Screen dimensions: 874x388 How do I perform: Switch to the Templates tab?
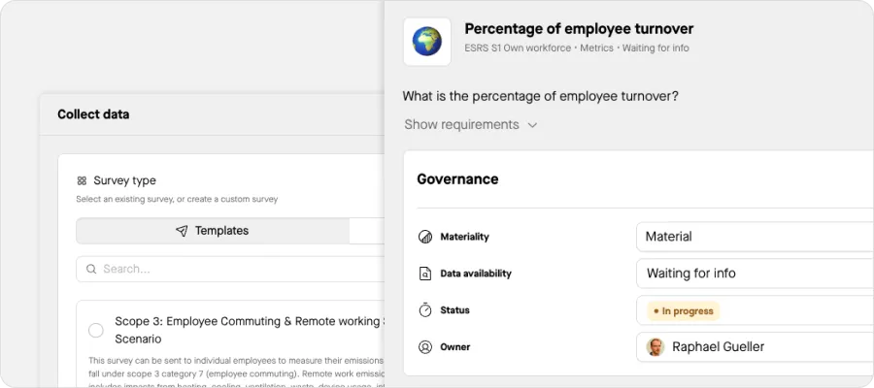tap(213, 231)
